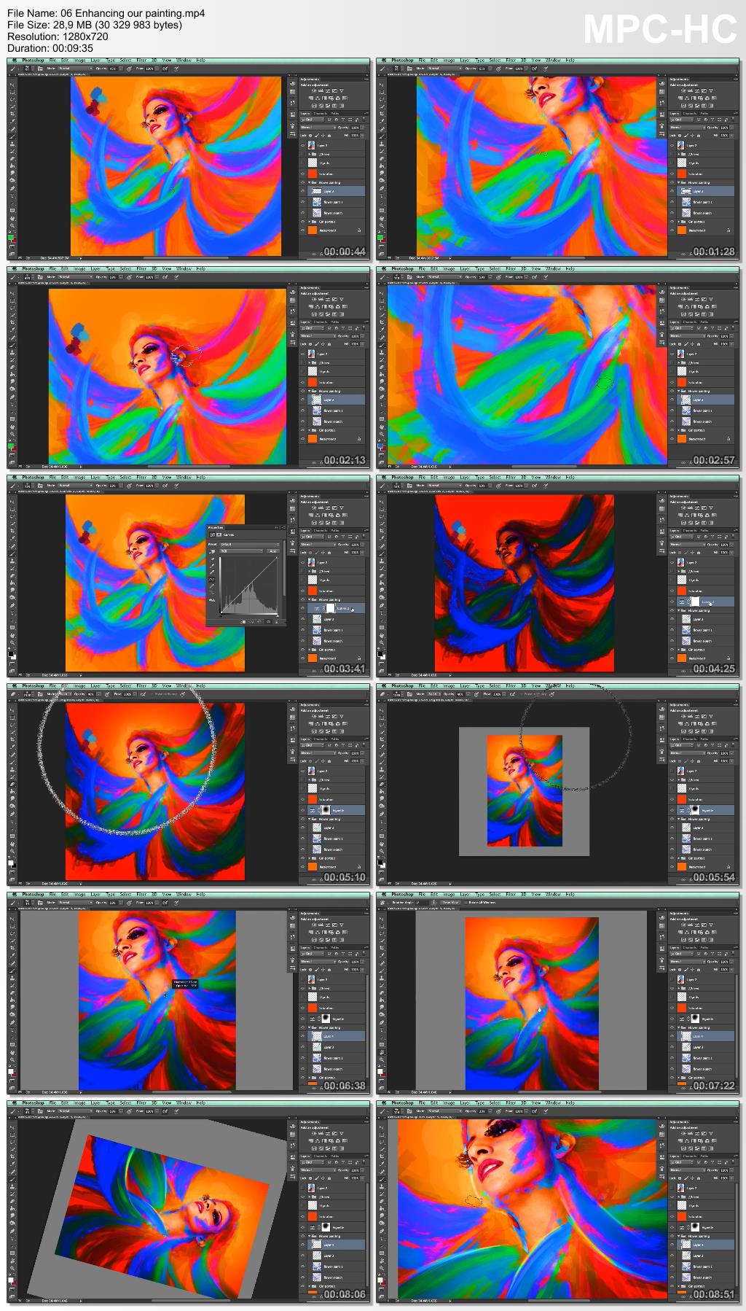This screenshot has width=746, height=1311.
Task: Toggle eye of selected layer in 00:06:38 frame
Action: pyautogui.click(x=303, y=1035)
